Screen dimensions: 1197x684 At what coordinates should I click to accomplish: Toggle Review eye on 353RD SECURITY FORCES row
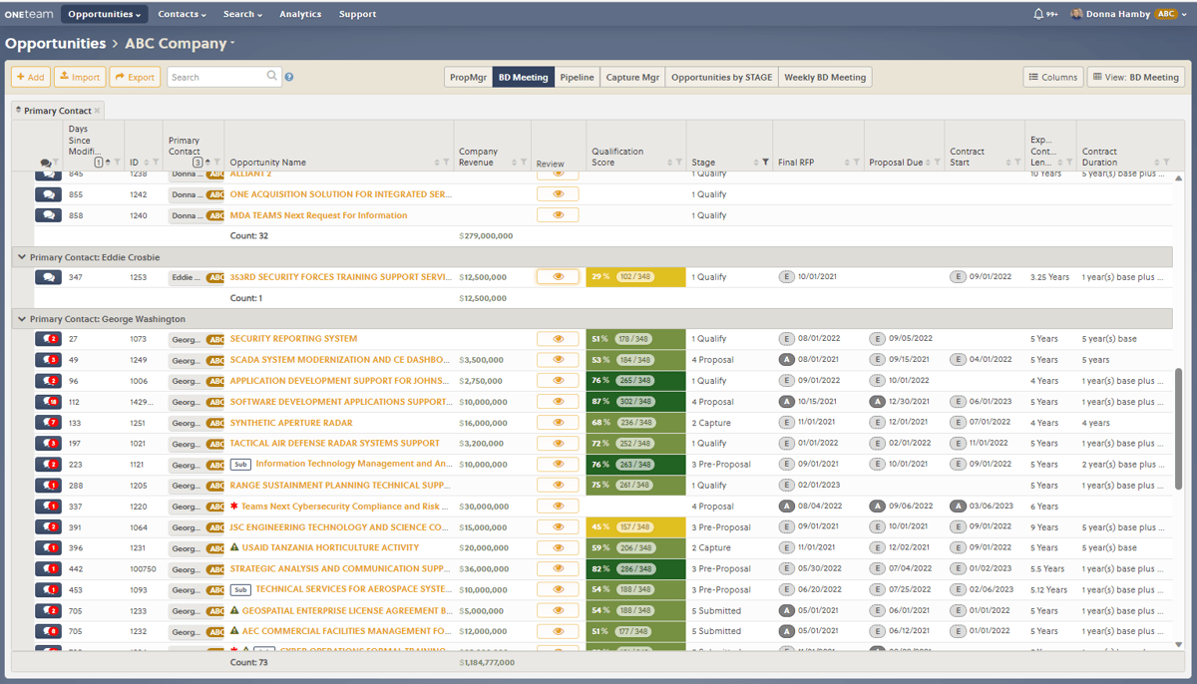point(559,276)
